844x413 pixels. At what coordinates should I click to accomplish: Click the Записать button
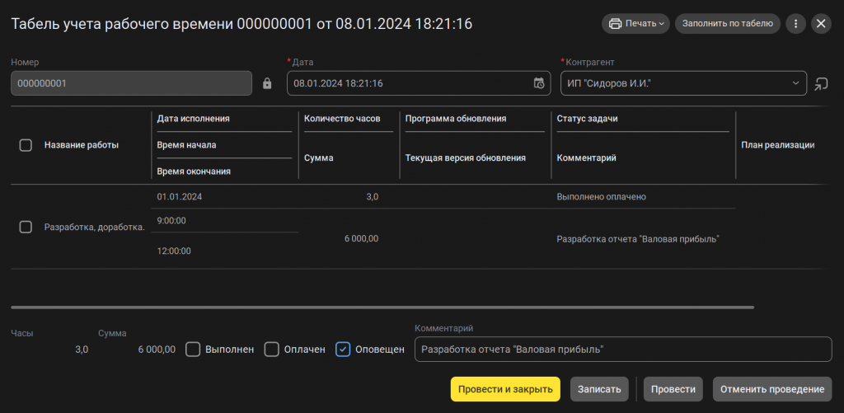(x=599, y=389)
